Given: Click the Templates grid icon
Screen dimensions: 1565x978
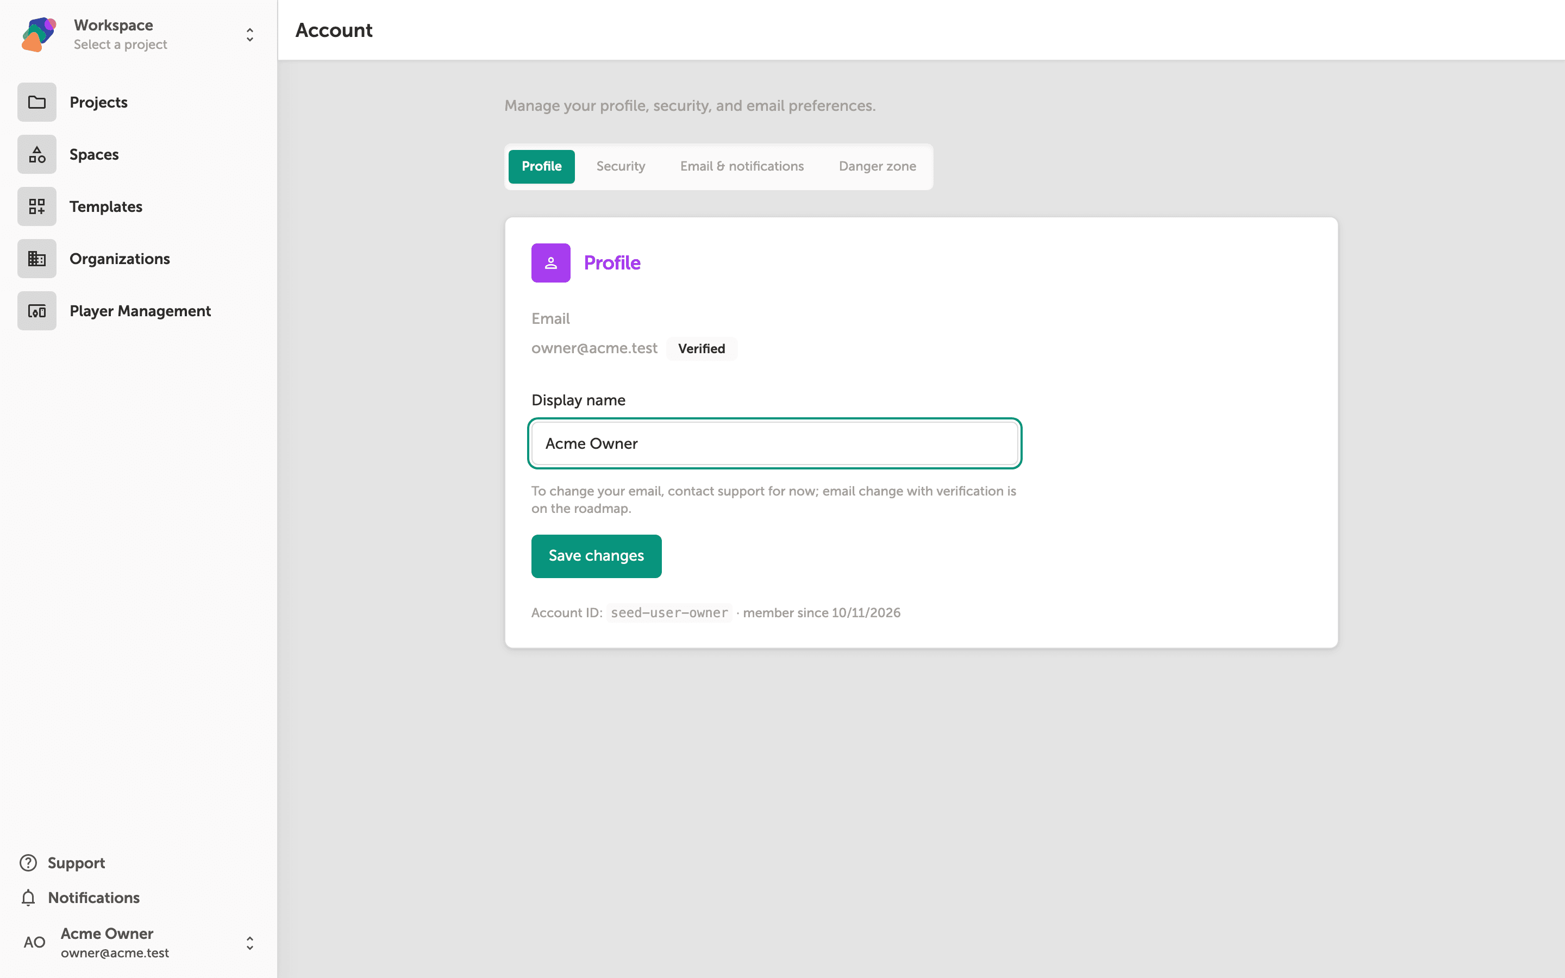Looking at the screenshot, I should click(x=37, y=206).
